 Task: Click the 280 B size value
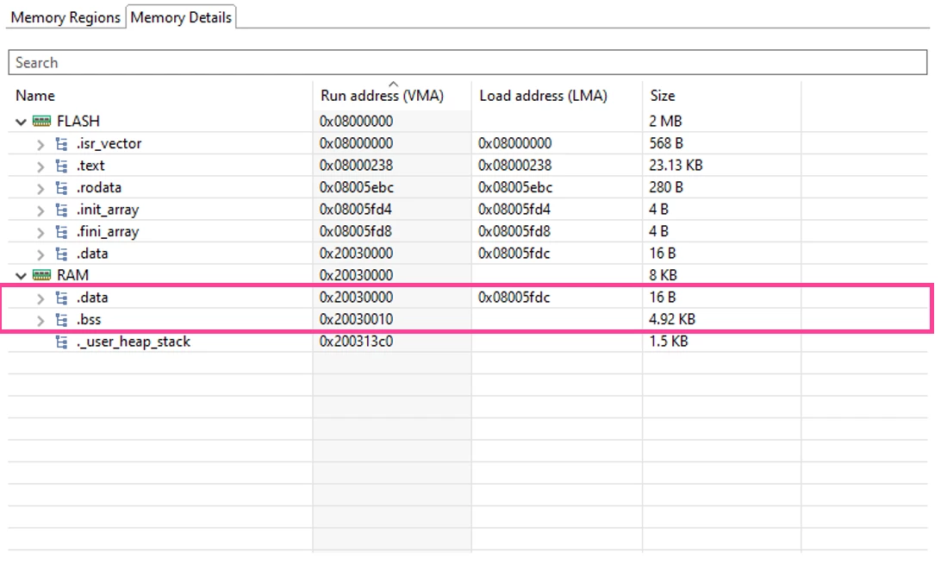666,187
